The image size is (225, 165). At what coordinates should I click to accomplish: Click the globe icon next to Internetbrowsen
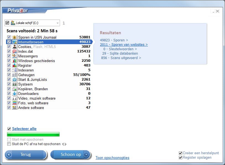(14, 42)
